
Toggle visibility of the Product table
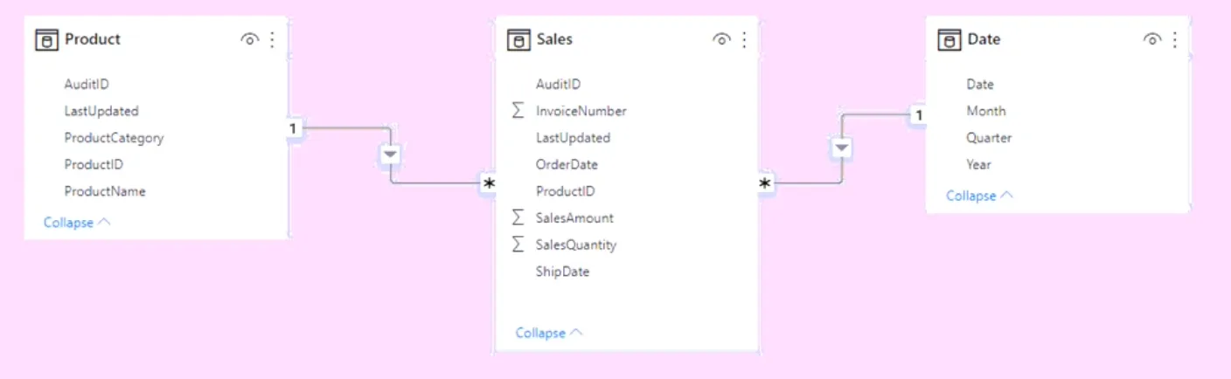(x=250, y=40)
